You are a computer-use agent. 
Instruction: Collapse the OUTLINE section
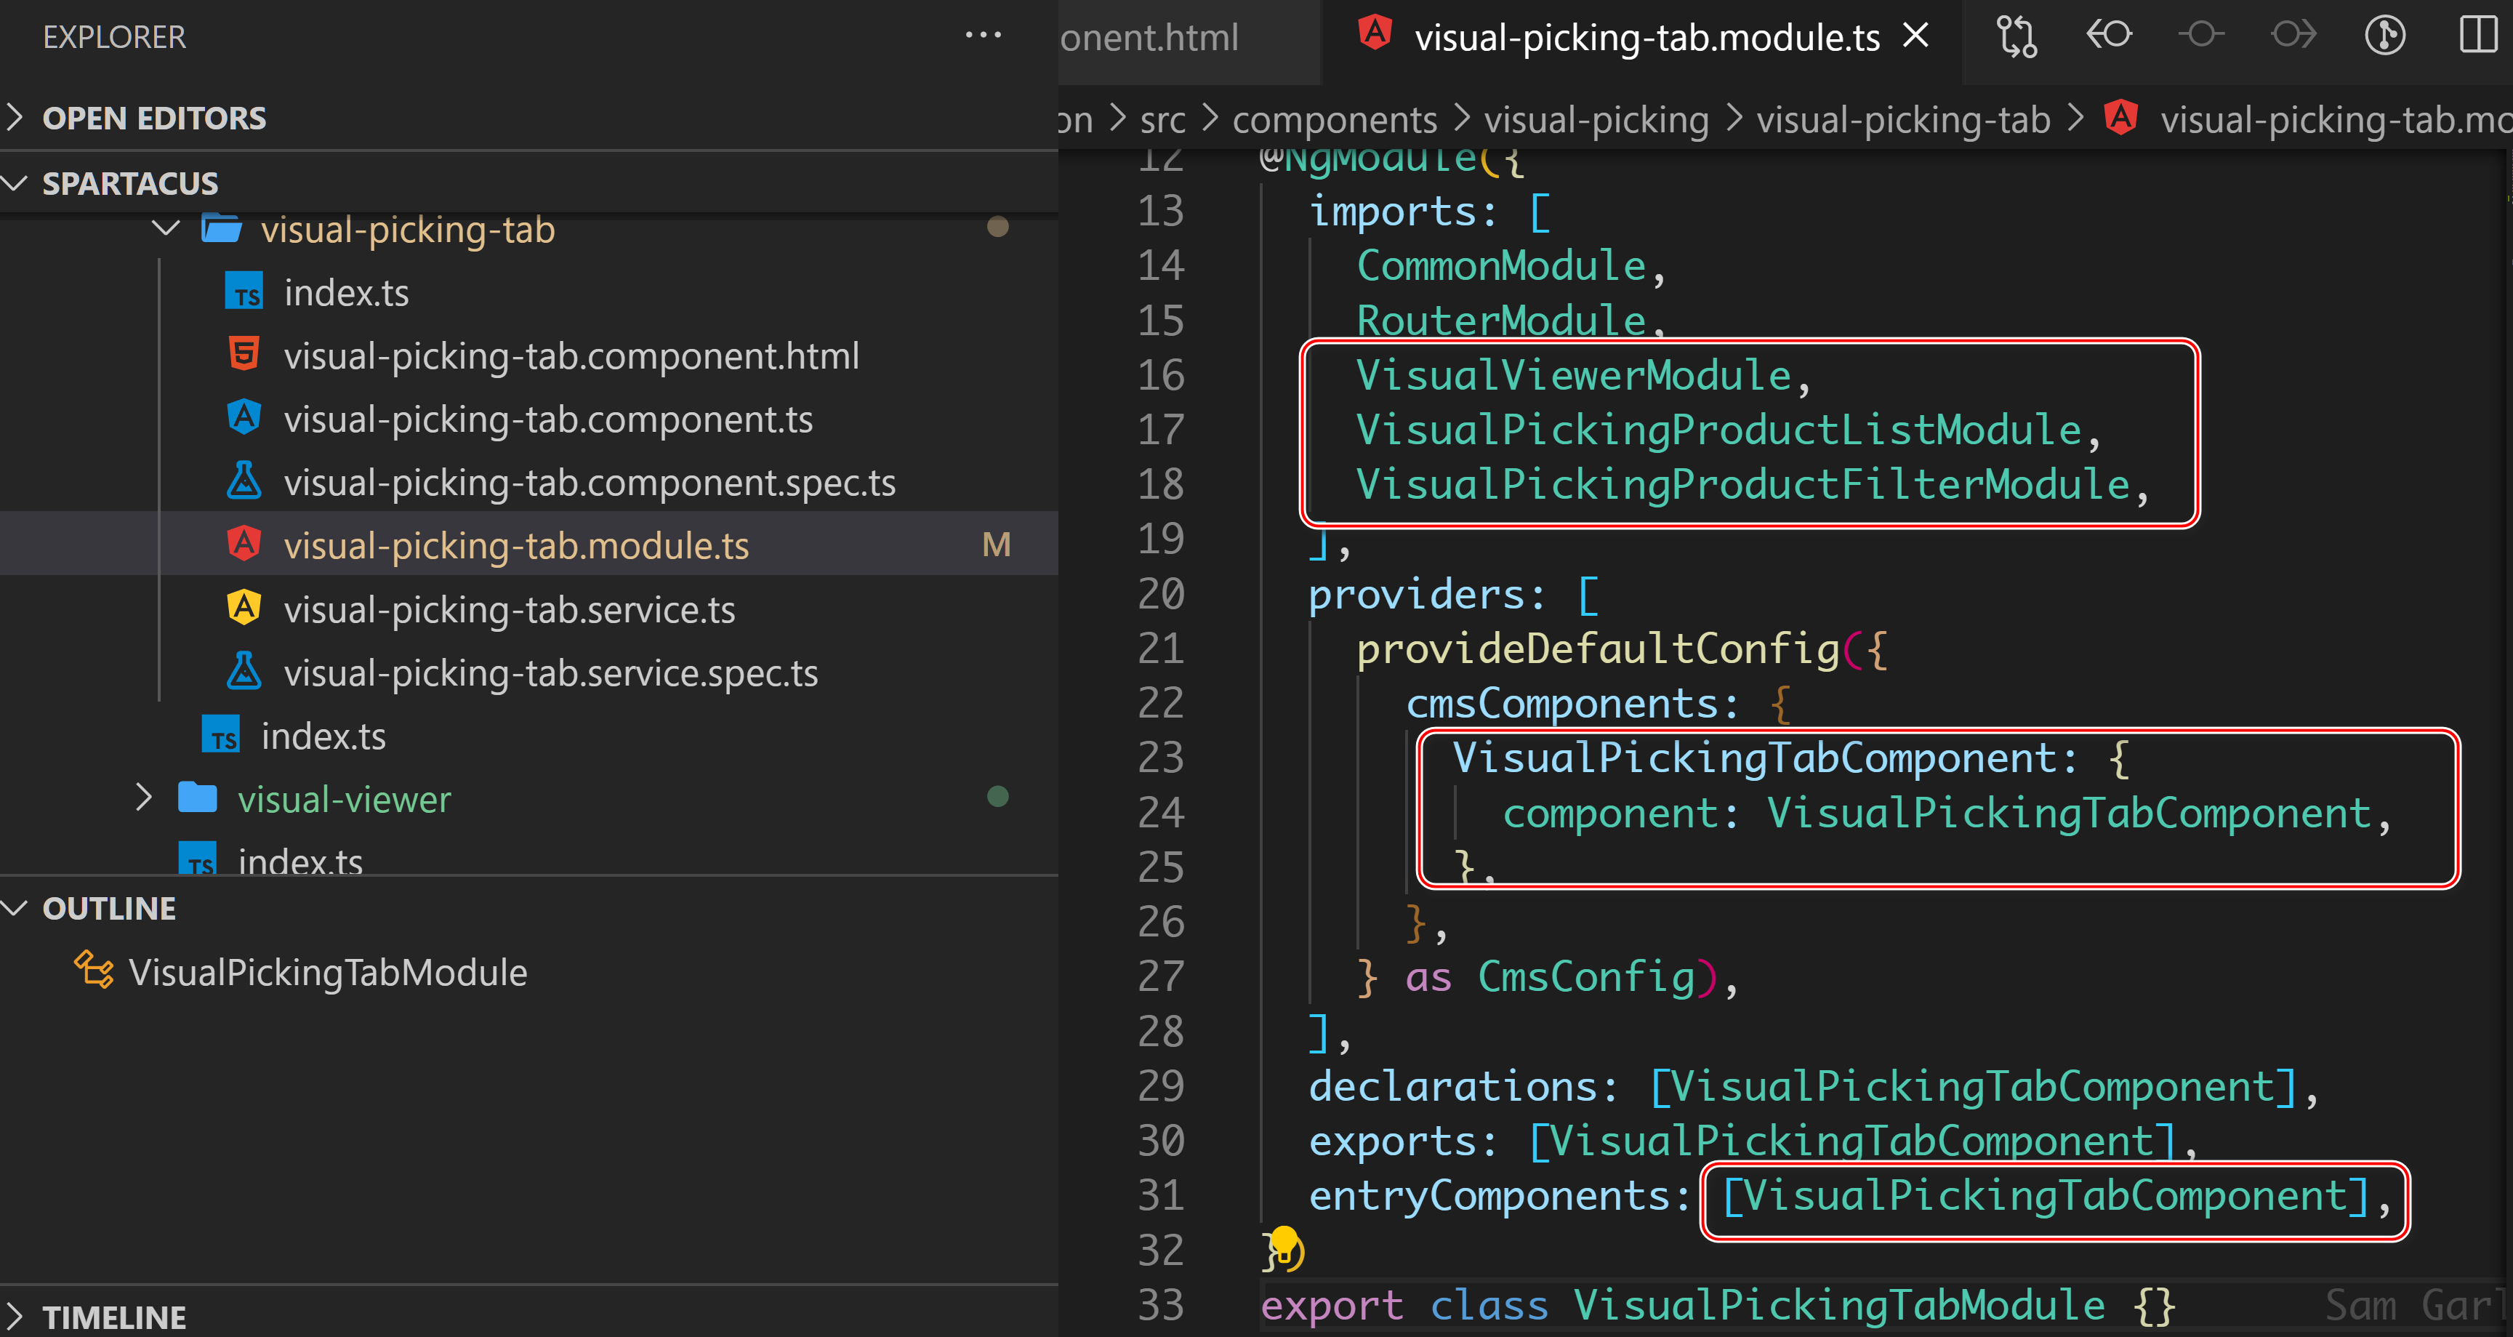(108, 909)
